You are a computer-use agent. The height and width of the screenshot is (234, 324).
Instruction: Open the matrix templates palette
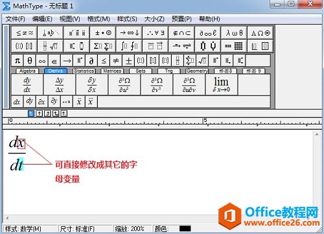[234, 46]
